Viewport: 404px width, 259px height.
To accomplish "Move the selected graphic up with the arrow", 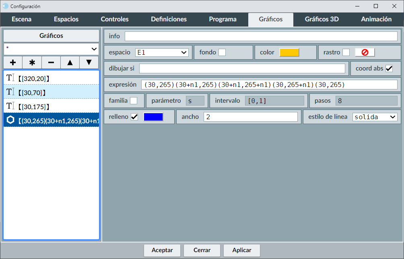I will click(70, 62).
